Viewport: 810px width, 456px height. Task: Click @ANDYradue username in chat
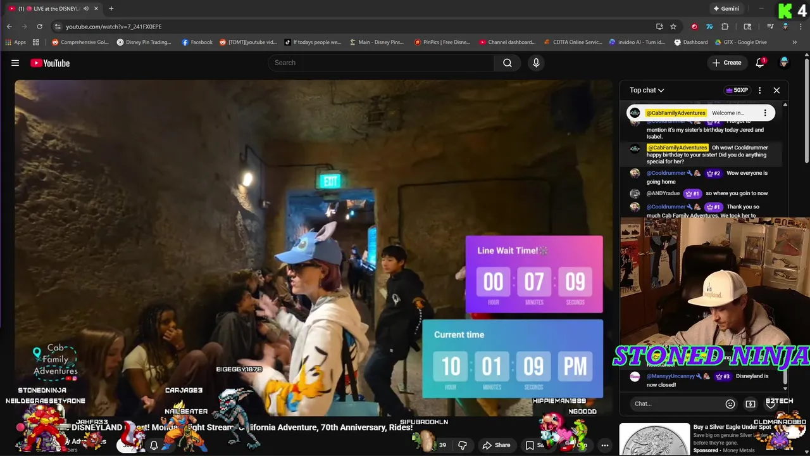click(663, 194)
